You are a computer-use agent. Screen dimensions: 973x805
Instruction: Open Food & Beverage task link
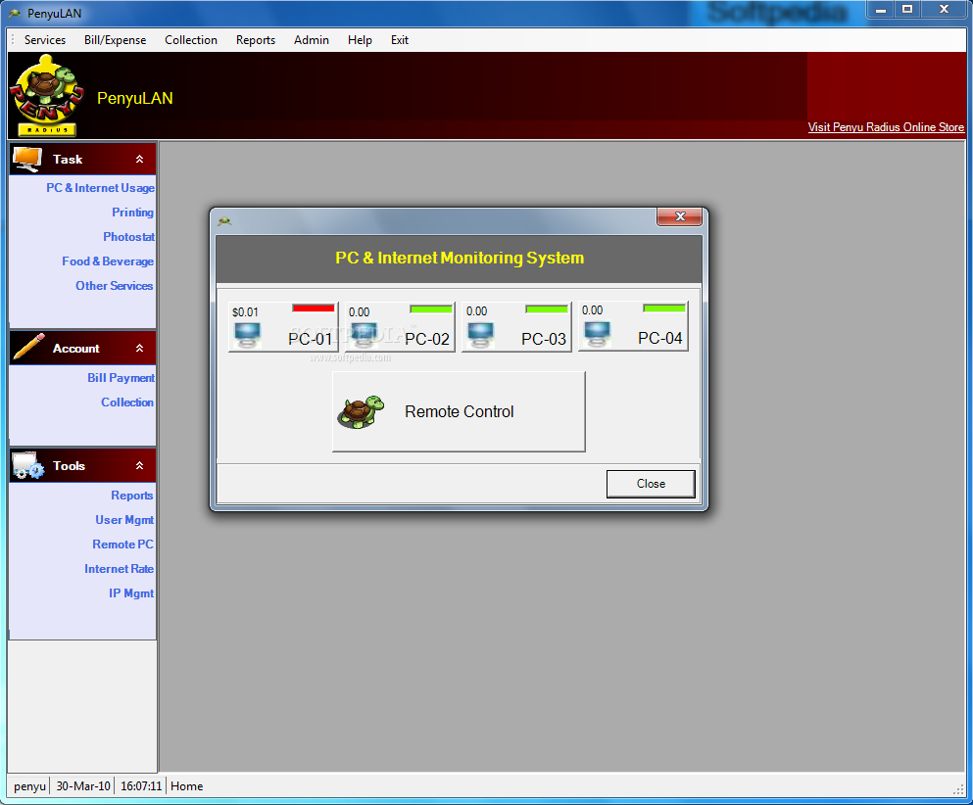coord(108,261)
